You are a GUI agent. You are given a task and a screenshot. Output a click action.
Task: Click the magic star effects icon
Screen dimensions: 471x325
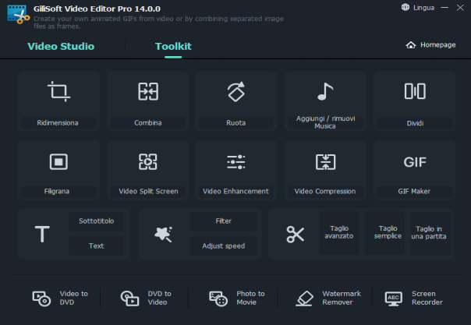pos(164,234)
